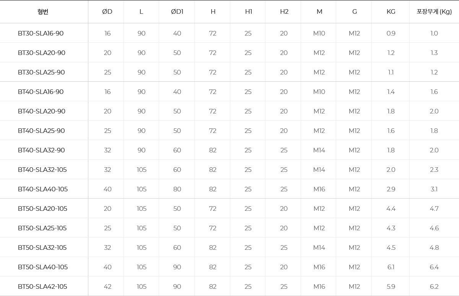The height and width of the screenshot is (296, 459).
Task: Select ØD value 42 in the last row
Action: click(107, 286)
